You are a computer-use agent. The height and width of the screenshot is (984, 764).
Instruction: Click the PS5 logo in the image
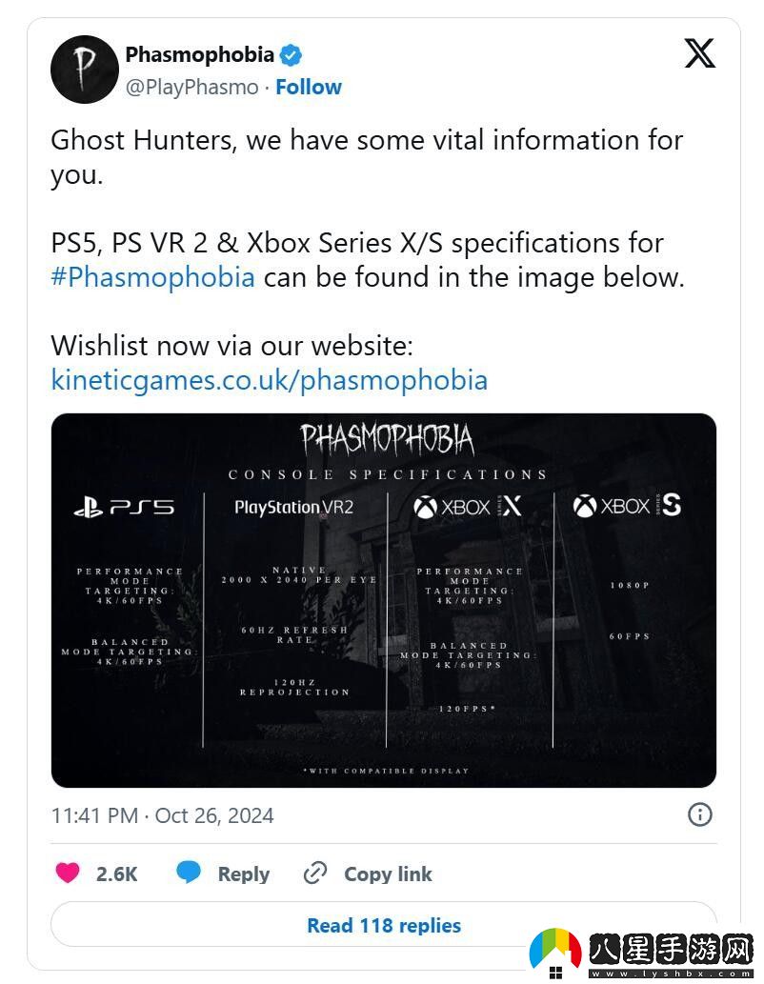124,508
